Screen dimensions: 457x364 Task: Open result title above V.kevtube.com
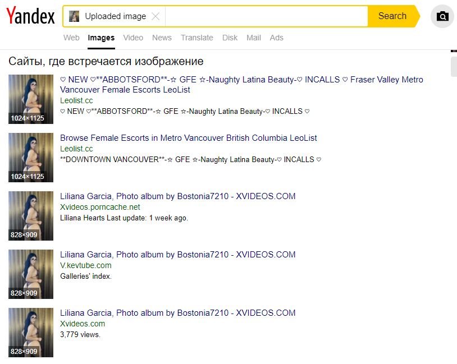[x=178, y=255]
